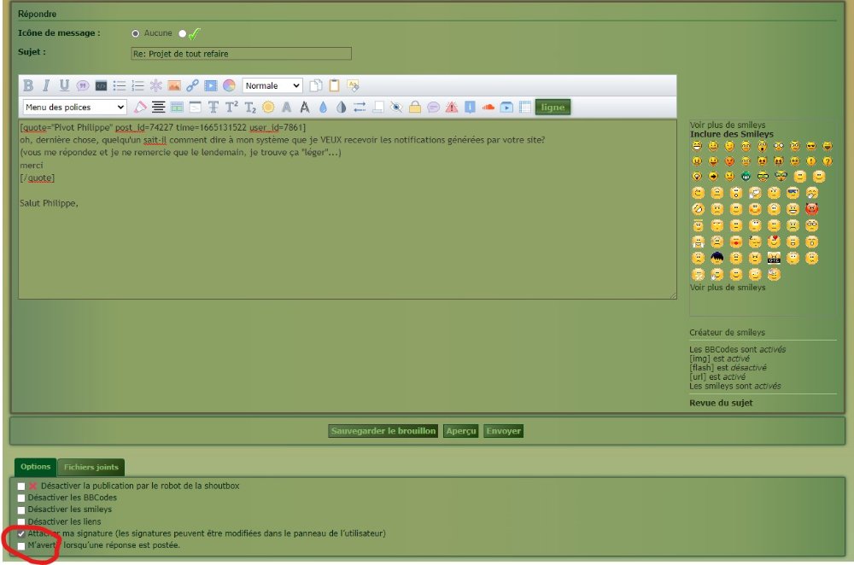Open Voir plus de smileys above smileys

click(727, 125)
